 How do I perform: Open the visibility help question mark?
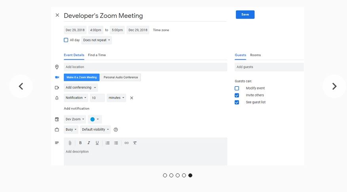(x=116, y=129)
